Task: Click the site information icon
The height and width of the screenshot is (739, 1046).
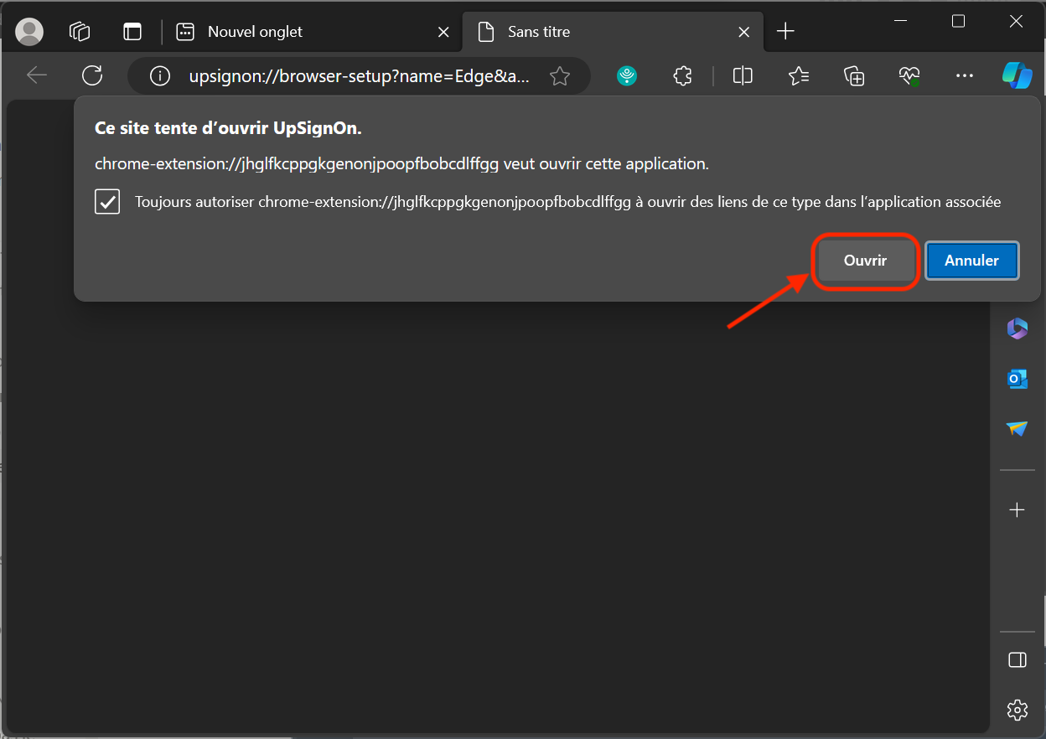Action: tap(159, 76)
